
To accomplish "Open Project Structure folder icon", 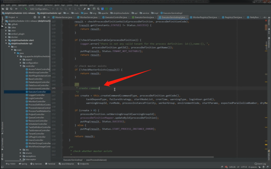I will click(x=89, y=9).
